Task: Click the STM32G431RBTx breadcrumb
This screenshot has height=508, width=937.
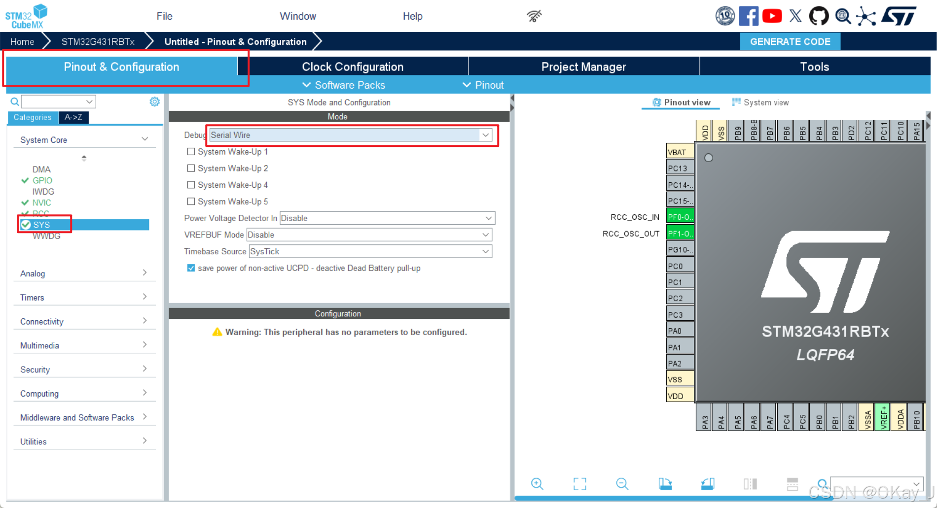Action: (x=98, y=41)
